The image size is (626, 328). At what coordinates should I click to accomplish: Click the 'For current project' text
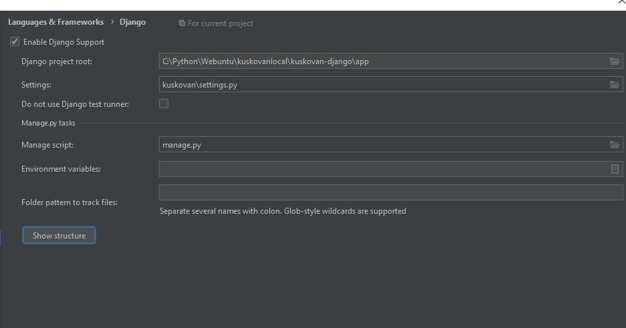point(220,23)
